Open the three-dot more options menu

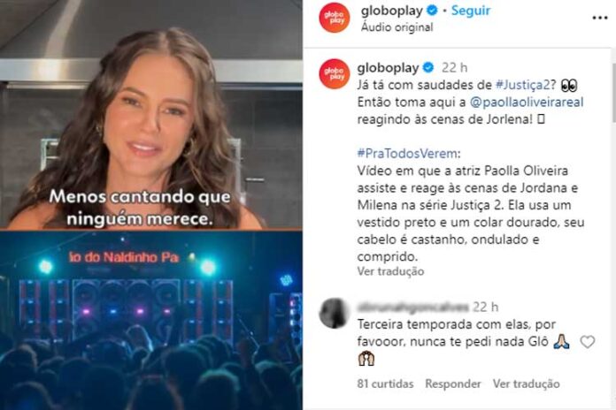(x=599, y=18)
